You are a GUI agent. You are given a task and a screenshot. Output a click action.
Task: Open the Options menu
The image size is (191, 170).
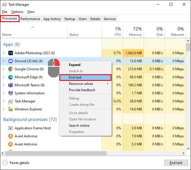click(x=17, y=12)
